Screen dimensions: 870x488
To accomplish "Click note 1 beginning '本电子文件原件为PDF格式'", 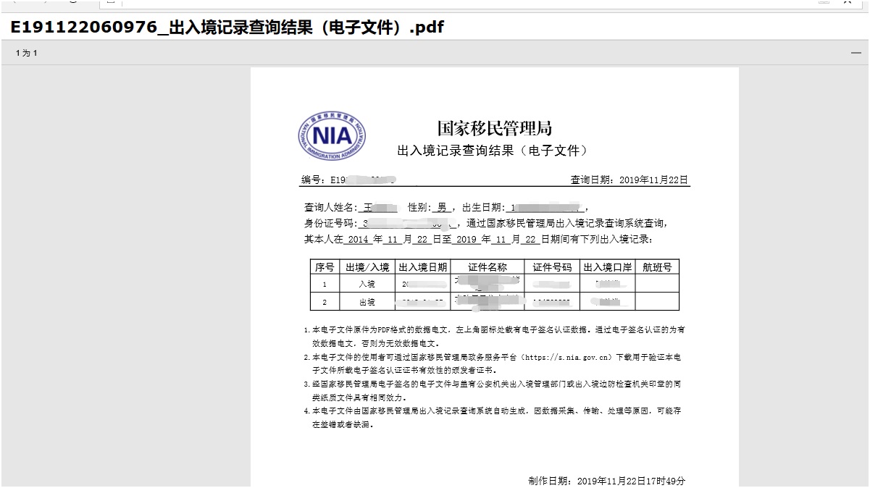I will 495,337.
